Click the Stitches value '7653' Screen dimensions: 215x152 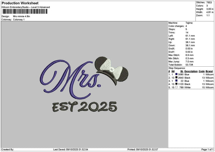coord(209,3)
